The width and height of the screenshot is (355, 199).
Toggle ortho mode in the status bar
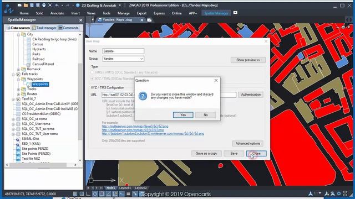coord(88,193)
